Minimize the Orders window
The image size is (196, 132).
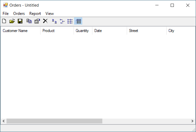(157, 5)
